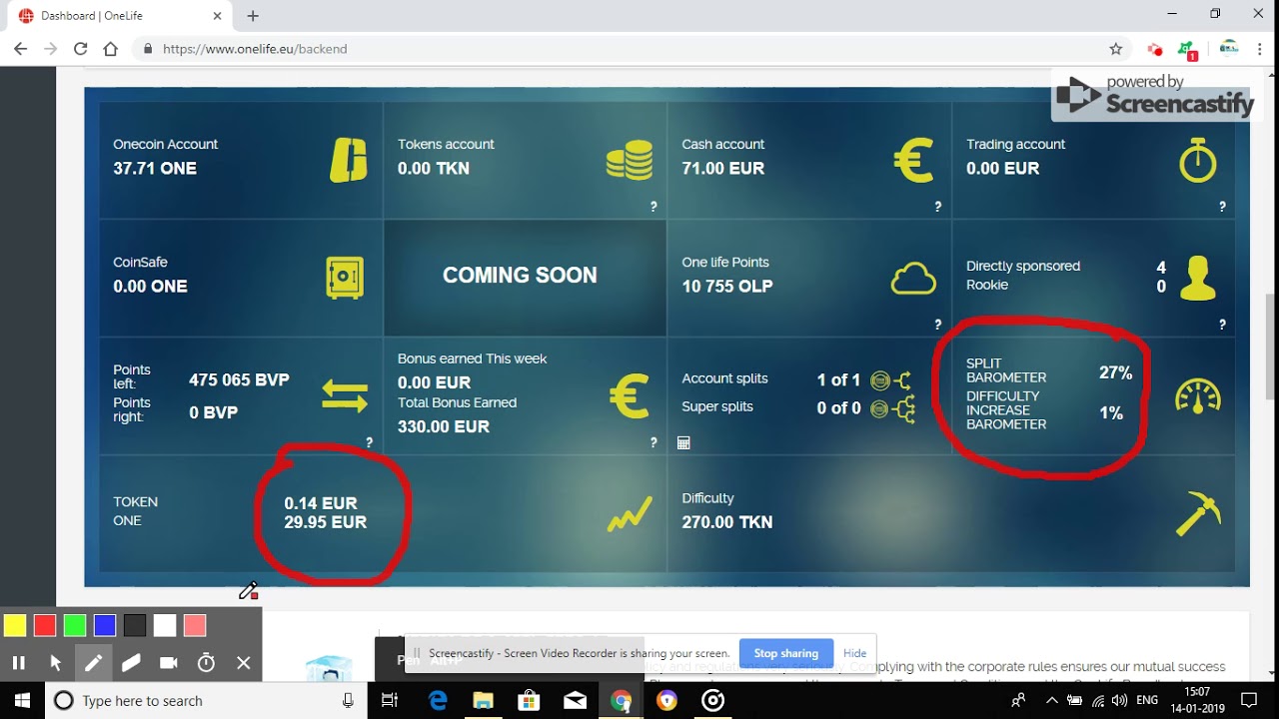Select the Screencastify eraser tool
The image size is (1279, 719).
[131, 663]
